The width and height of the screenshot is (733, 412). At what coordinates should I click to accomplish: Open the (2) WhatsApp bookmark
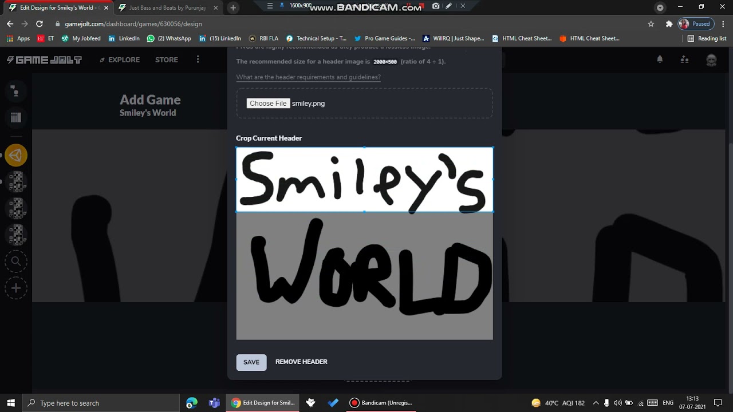point(169,38)
